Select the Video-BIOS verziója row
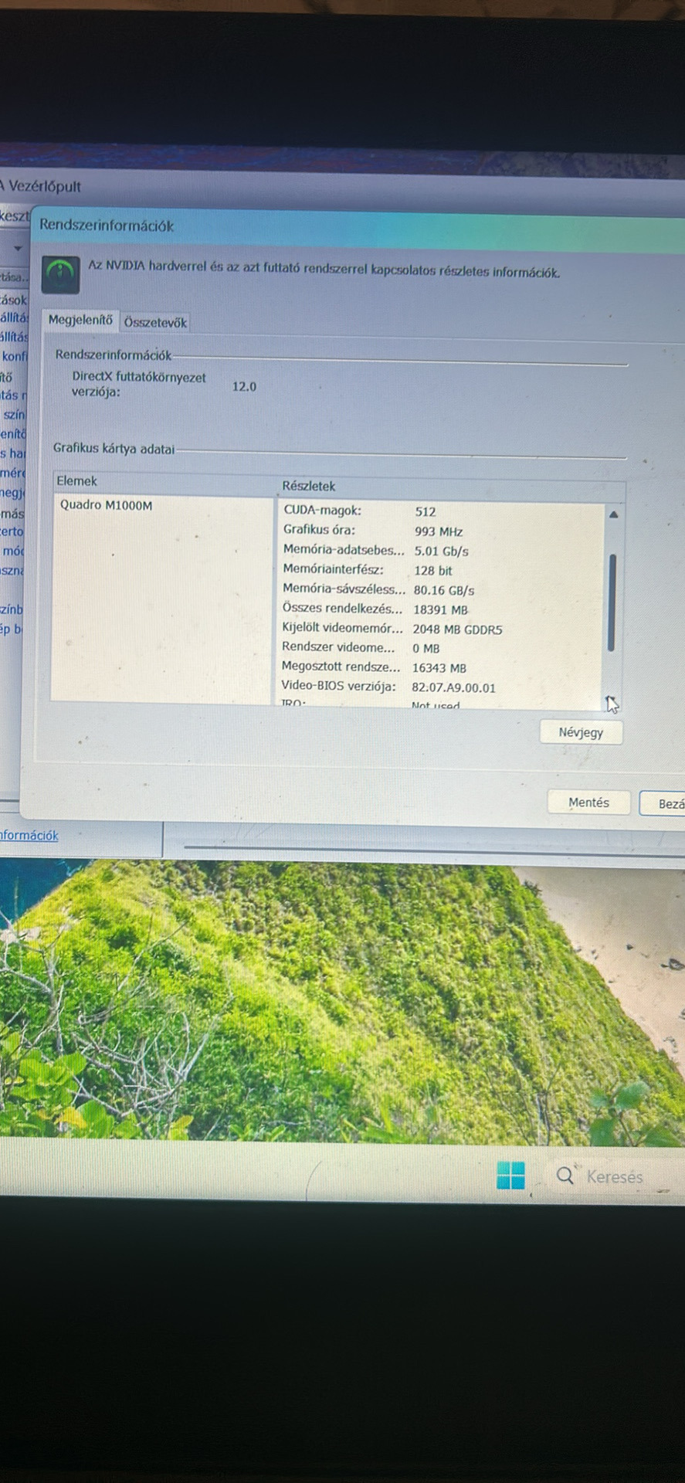 click(x=440, y=686)
